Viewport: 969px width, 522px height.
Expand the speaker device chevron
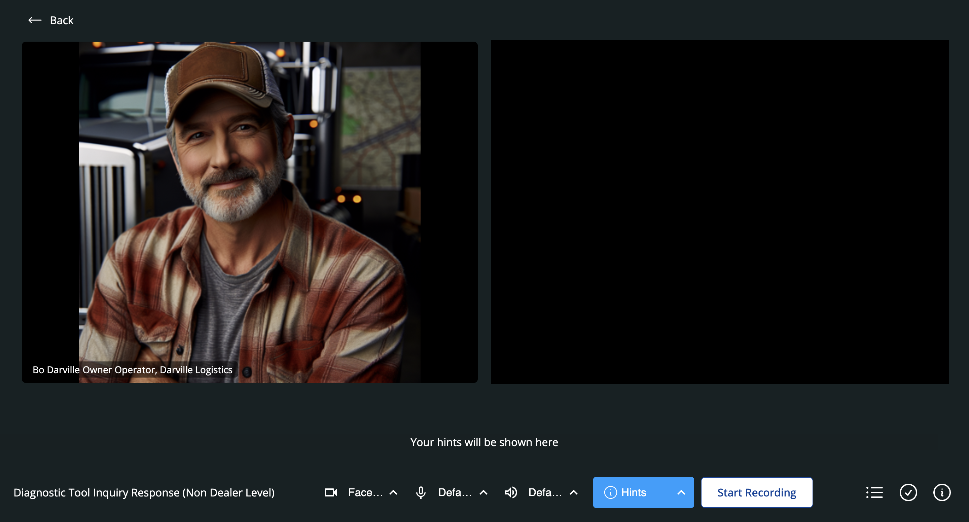point(574,492)
